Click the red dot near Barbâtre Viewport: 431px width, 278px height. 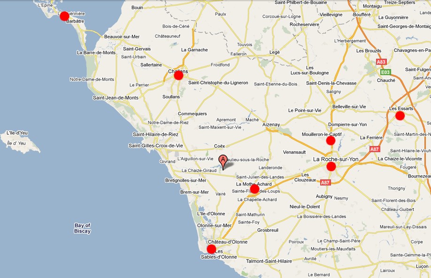(65, 16)
